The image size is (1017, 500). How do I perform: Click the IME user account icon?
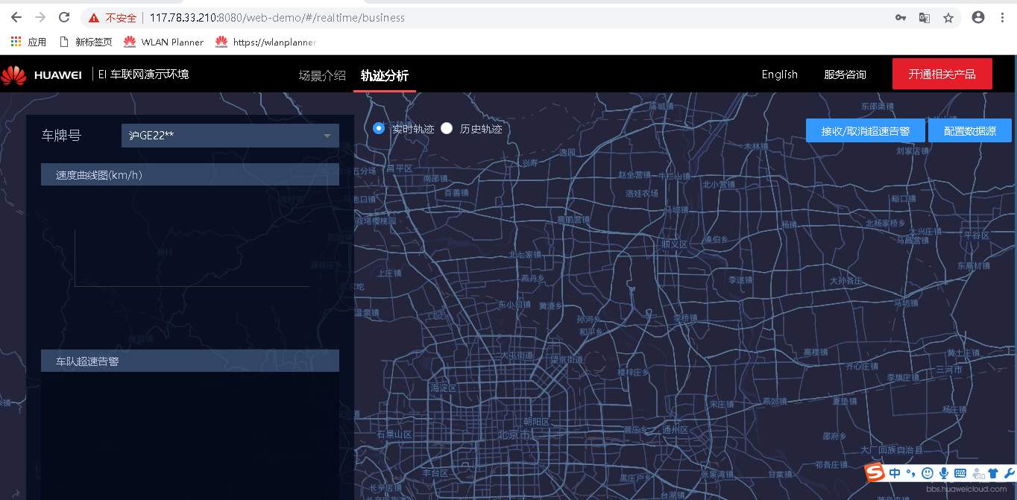[978, 473]
